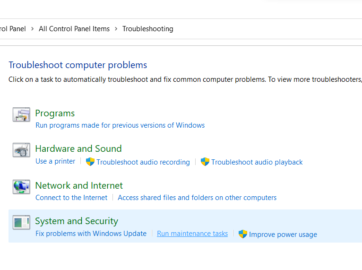
Task: Open the Use a printer troubleshooter
Action: click(55, 161)
